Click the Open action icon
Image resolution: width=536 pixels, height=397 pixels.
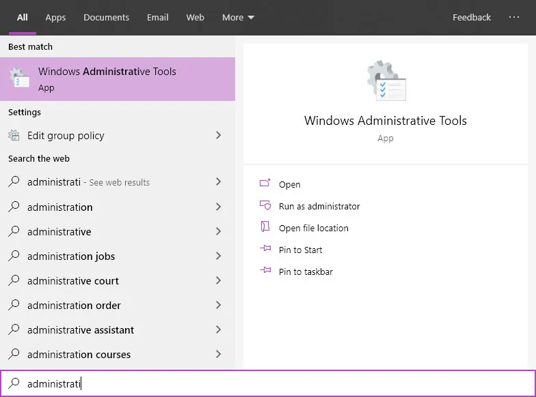tap(265, 183)
